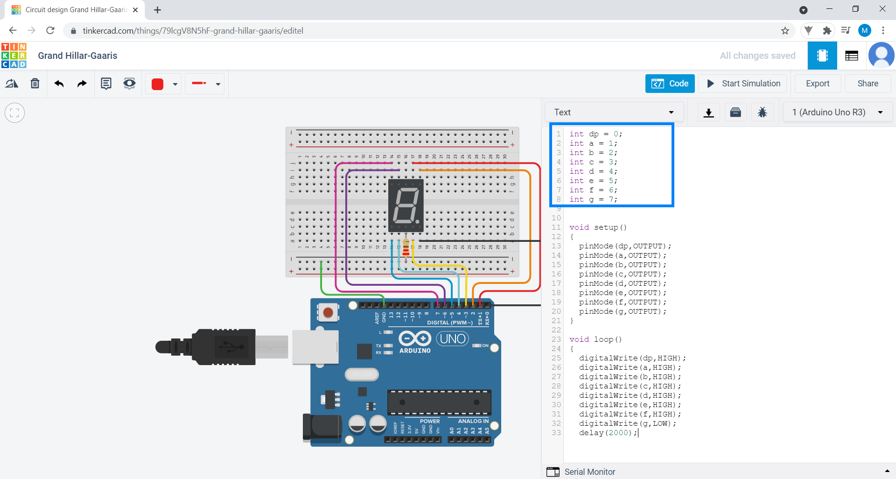Export the circuit design
Image resolution: width=896 pixels, height=479 pixels.
tap(818, 84)
